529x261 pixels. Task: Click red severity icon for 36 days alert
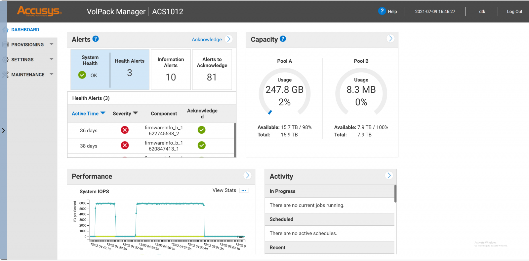point(125,130)
